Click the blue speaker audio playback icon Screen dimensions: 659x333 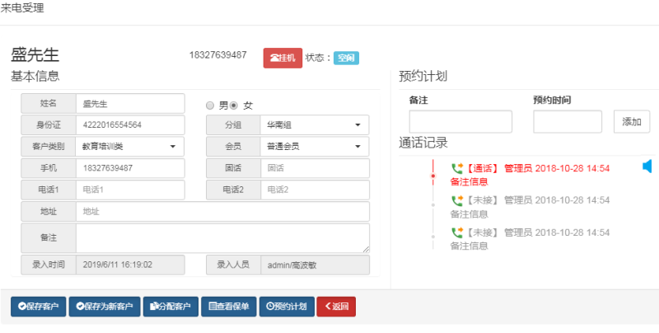click(x=647, y=167)
